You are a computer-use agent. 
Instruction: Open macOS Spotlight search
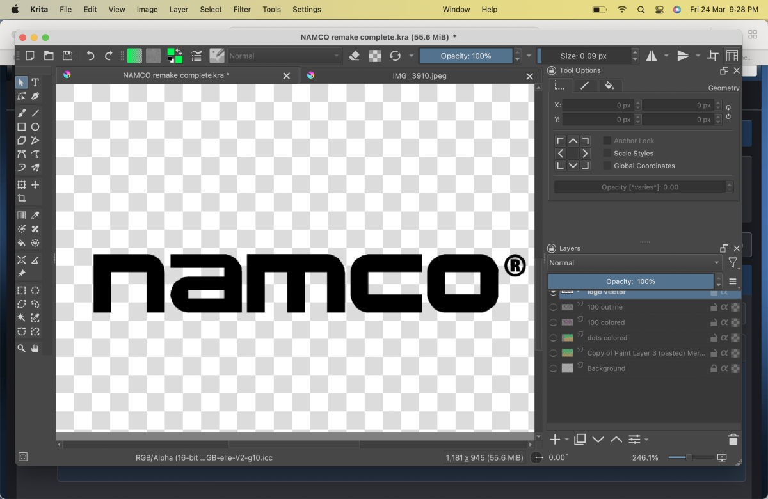point(641,10)
